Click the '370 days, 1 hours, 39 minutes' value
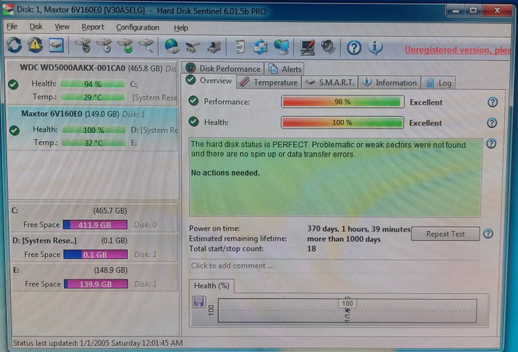The width and height of the screenshot is (518, 352). [358, 229]
